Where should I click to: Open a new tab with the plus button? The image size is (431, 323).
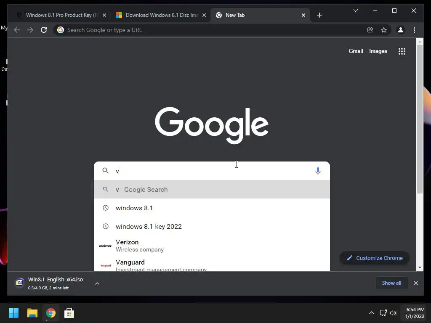pyautogui.click(x=319, y=15)
